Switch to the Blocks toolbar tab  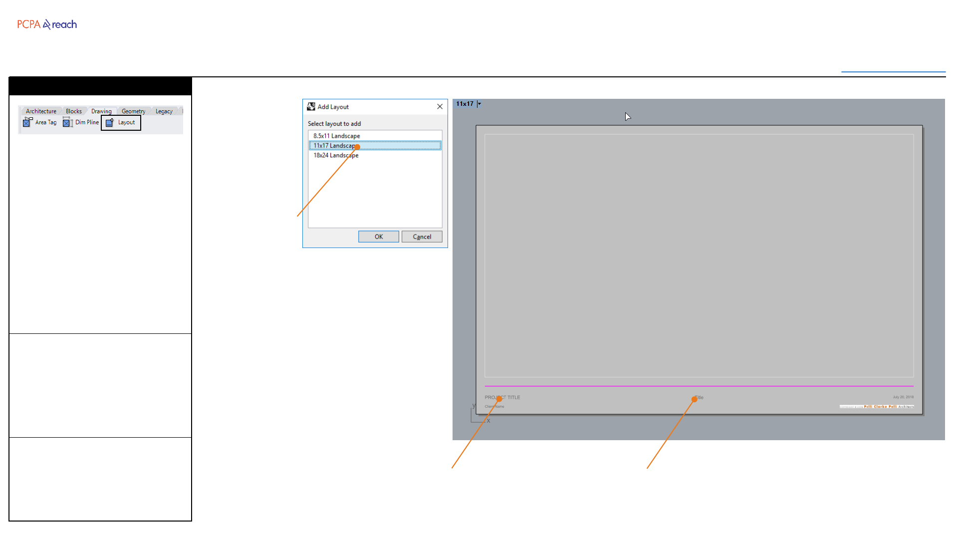(73, 111)
